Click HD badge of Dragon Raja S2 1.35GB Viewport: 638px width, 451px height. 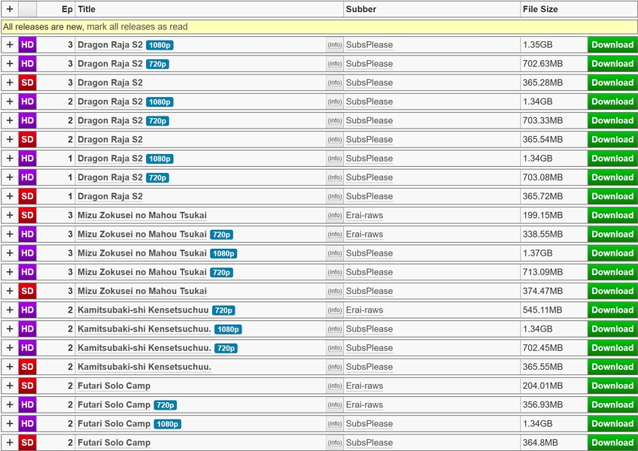(x=27, y=45)
